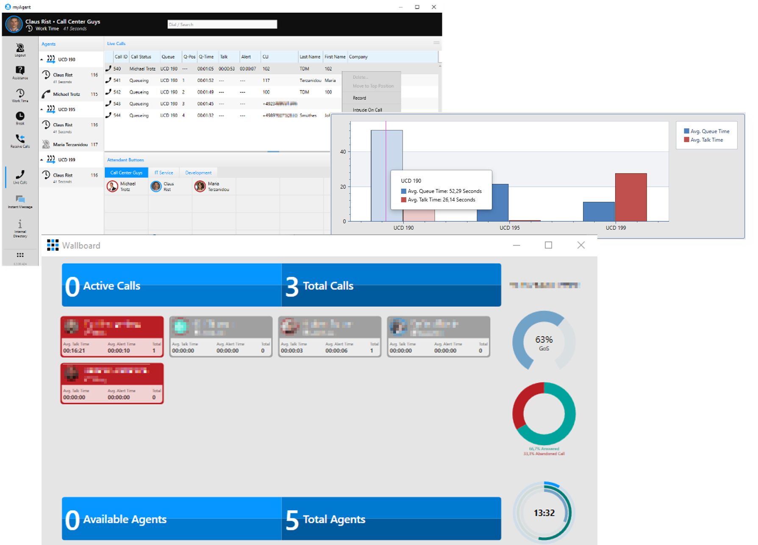Collapse the UCD 199 agent group

tap(42, 160)
